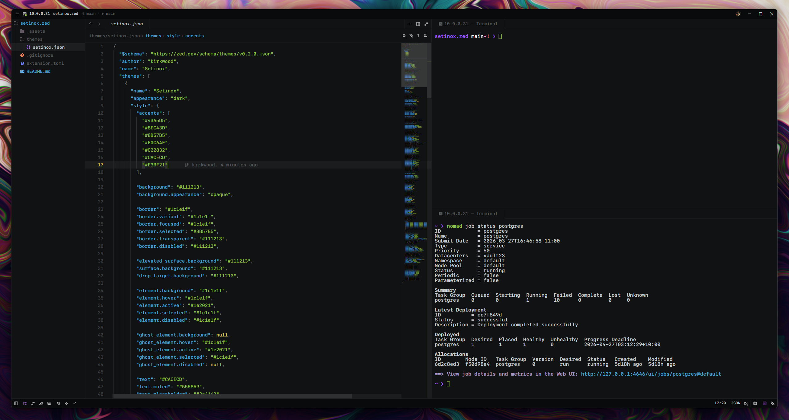Zoom the editor pane with expand arrows
The image size is (789, 420).
pyautogui.click(x=426, y=24)
